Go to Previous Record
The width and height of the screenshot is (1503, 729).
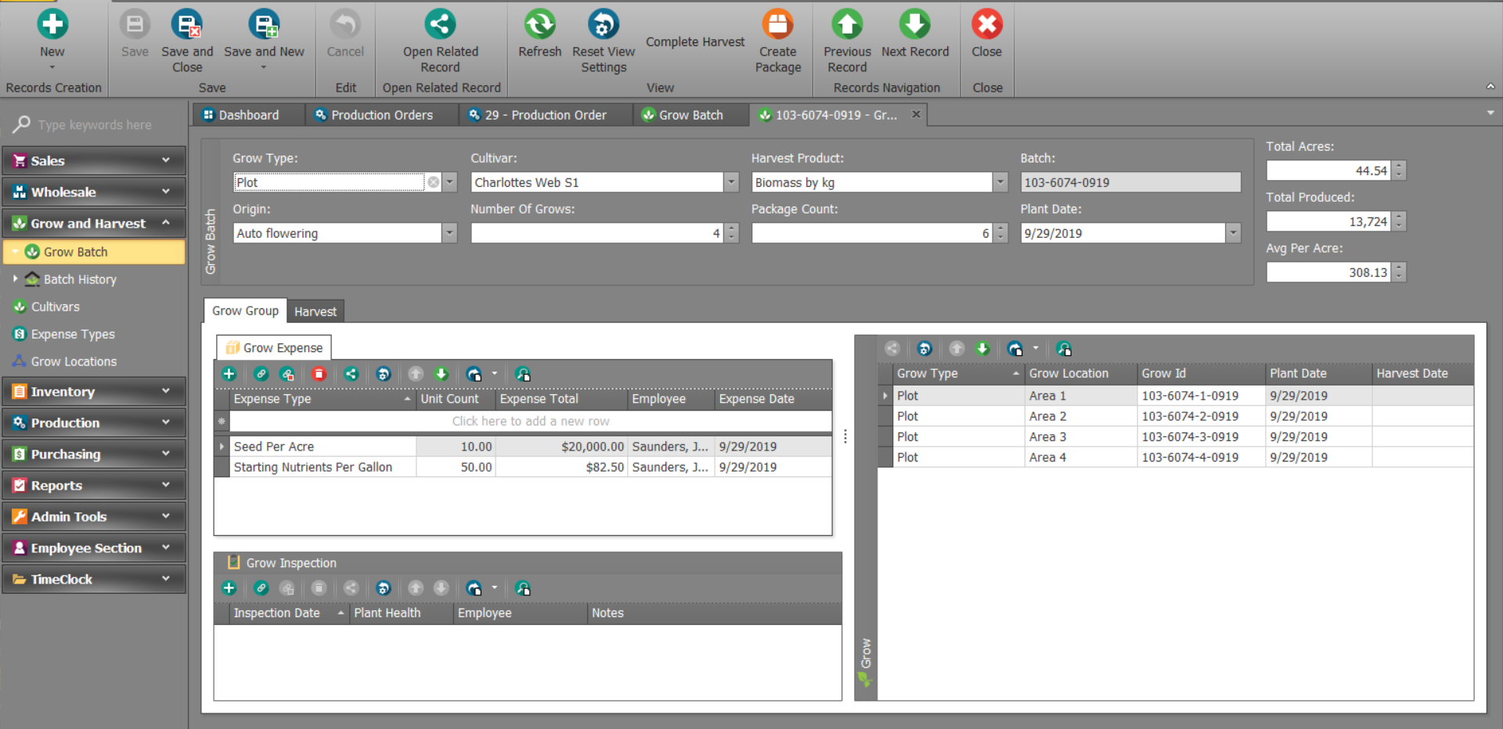[847, 25]
